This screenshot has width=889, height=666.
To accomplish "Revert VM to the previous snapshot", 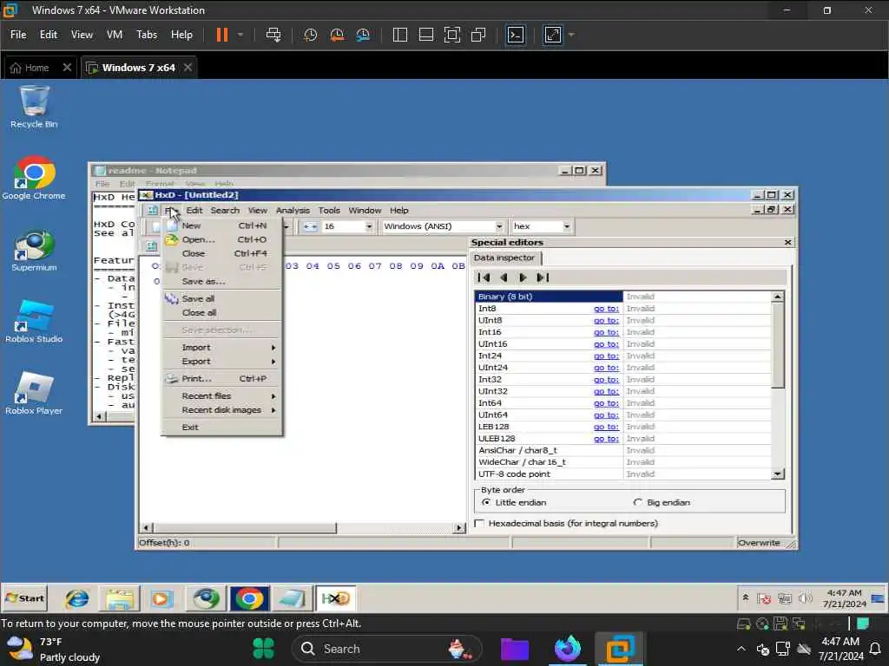I will click(337, 35).
